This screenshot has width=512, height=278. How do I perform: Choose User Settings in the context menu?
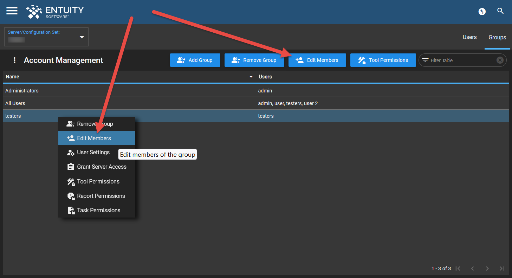coord(93,152)
